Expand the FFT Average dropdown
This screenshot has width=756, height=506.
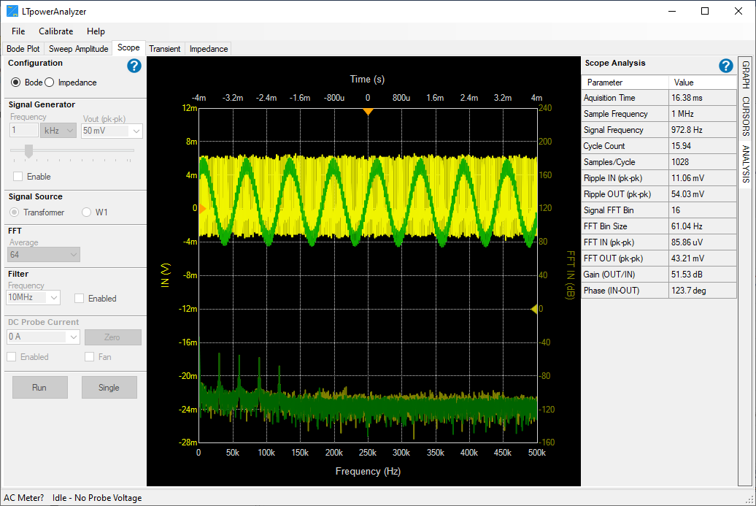click(x=44, y=255)
